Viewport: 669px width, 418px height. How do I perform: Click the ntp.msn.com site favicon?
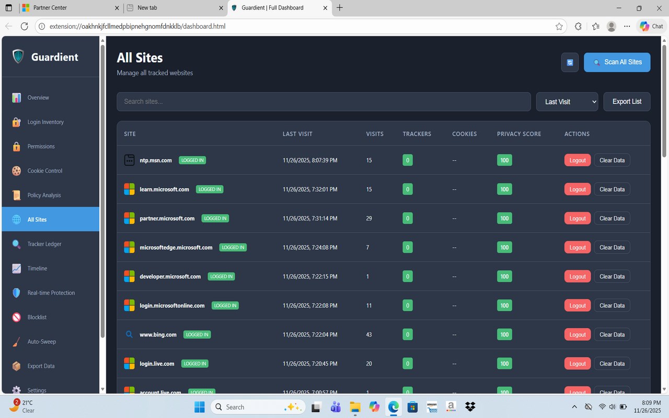click(129, 160)
